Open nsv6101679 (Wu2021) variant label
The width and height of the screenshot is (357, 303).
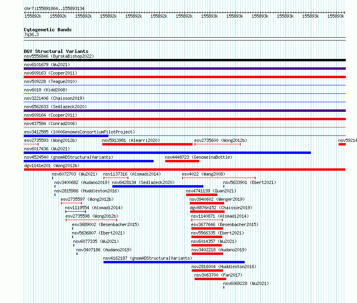click(47, 65)
